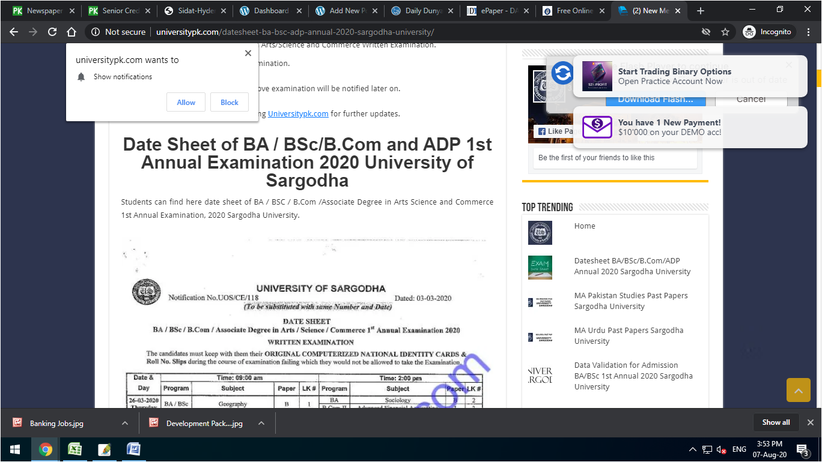Open the Development Pack jpg download
The height and width of the screenshot is (462, 822).
(204, 423)
